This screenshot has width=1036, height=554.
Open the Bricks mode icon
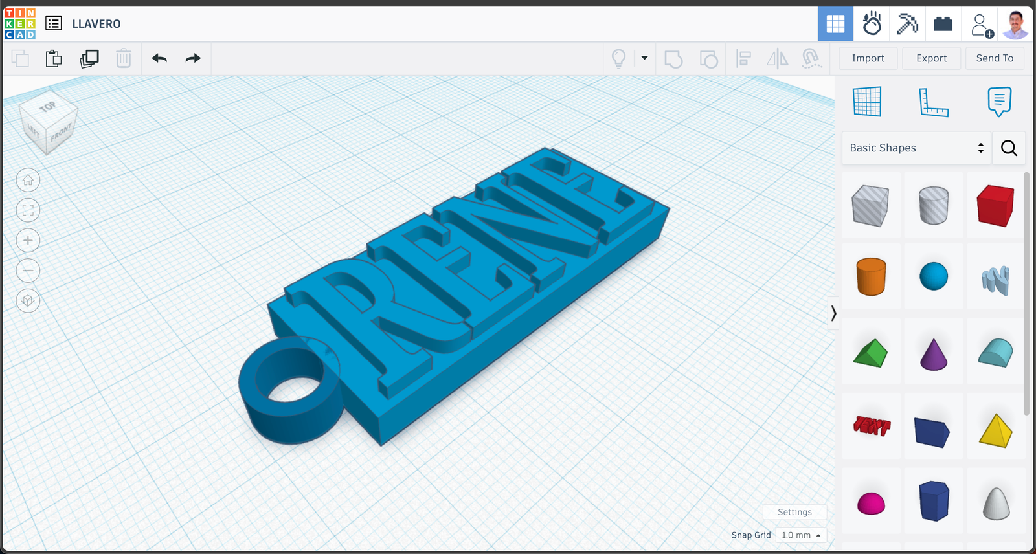tap(943, 25)
